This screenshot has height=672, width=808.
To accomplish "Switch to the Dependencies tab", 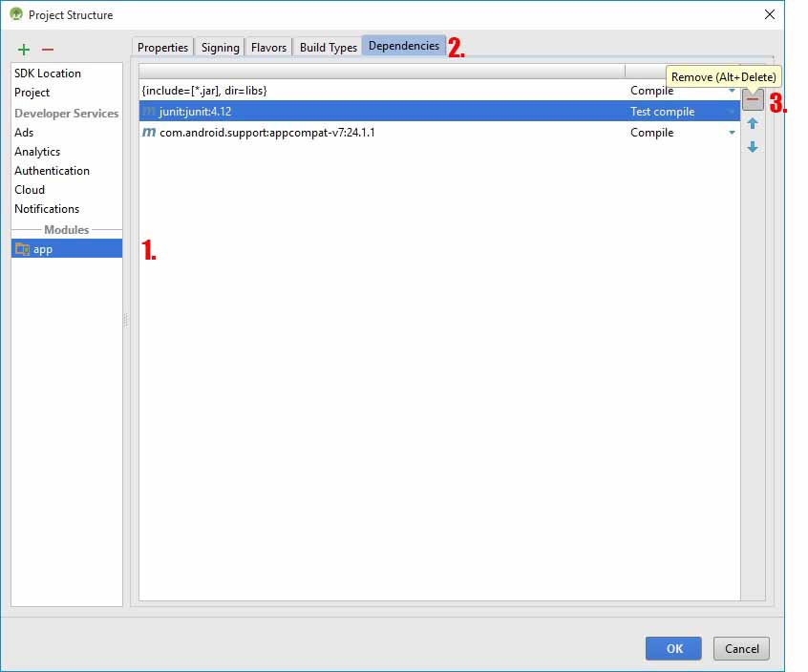I will (403, 45).
